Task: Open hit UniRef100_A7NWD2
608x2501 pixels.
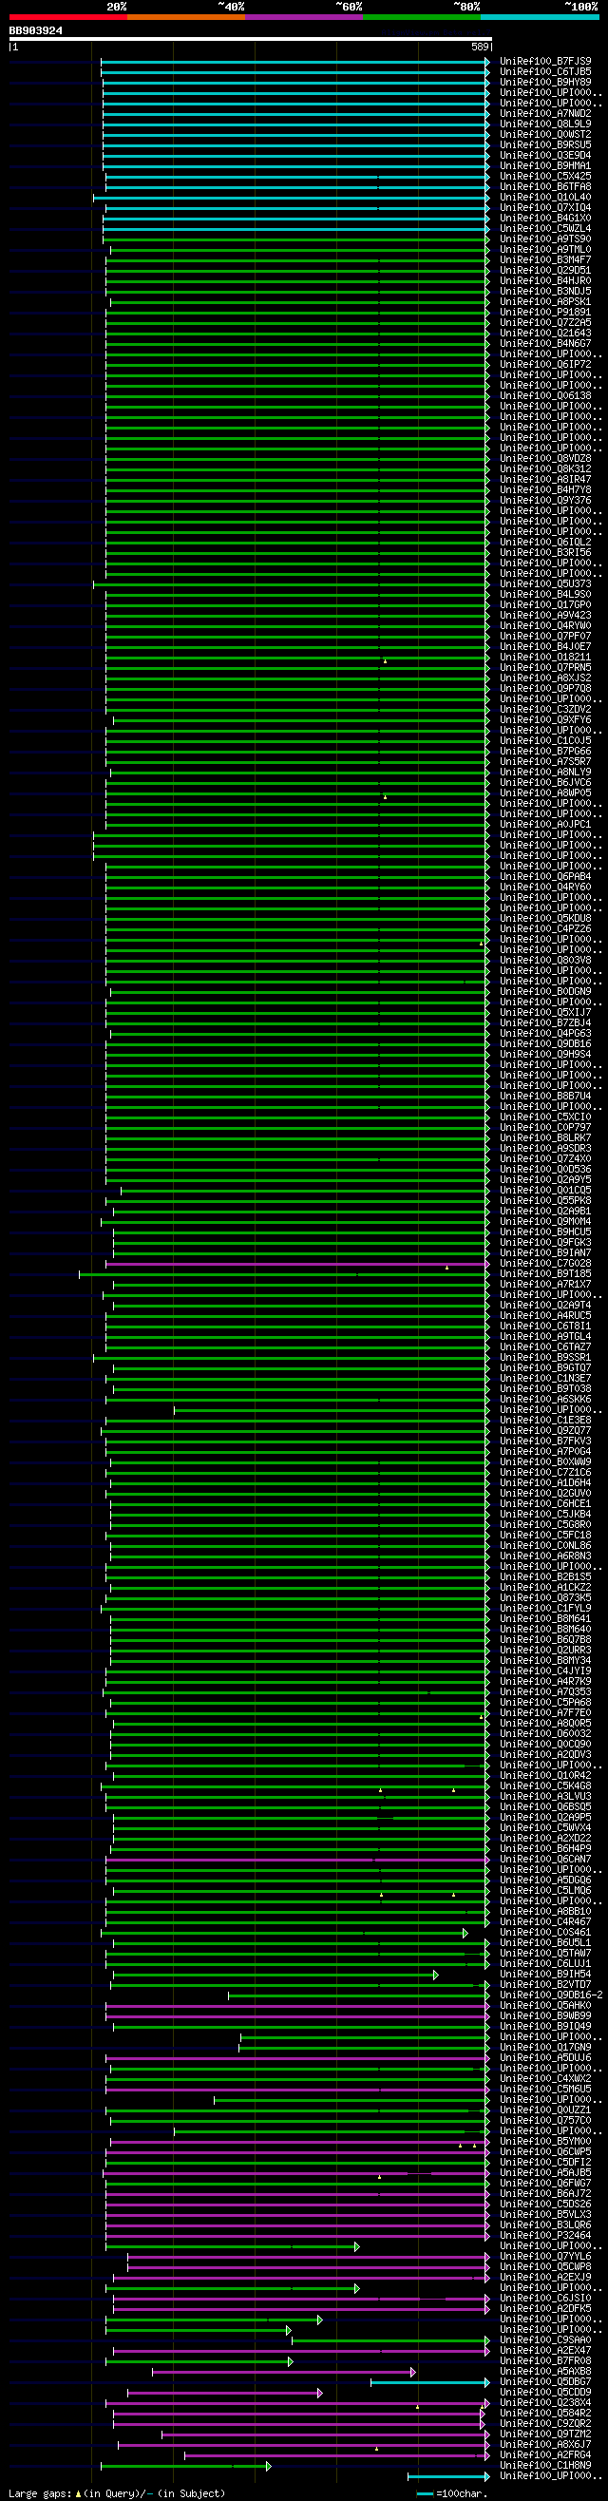Action: click(x=545, y=114)
